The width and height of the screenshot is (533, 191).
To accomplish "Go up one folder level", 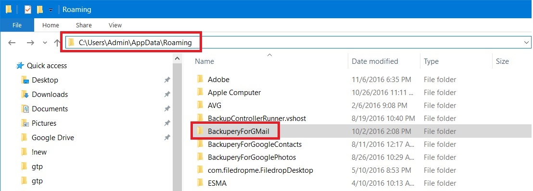I will coord(57,42).
